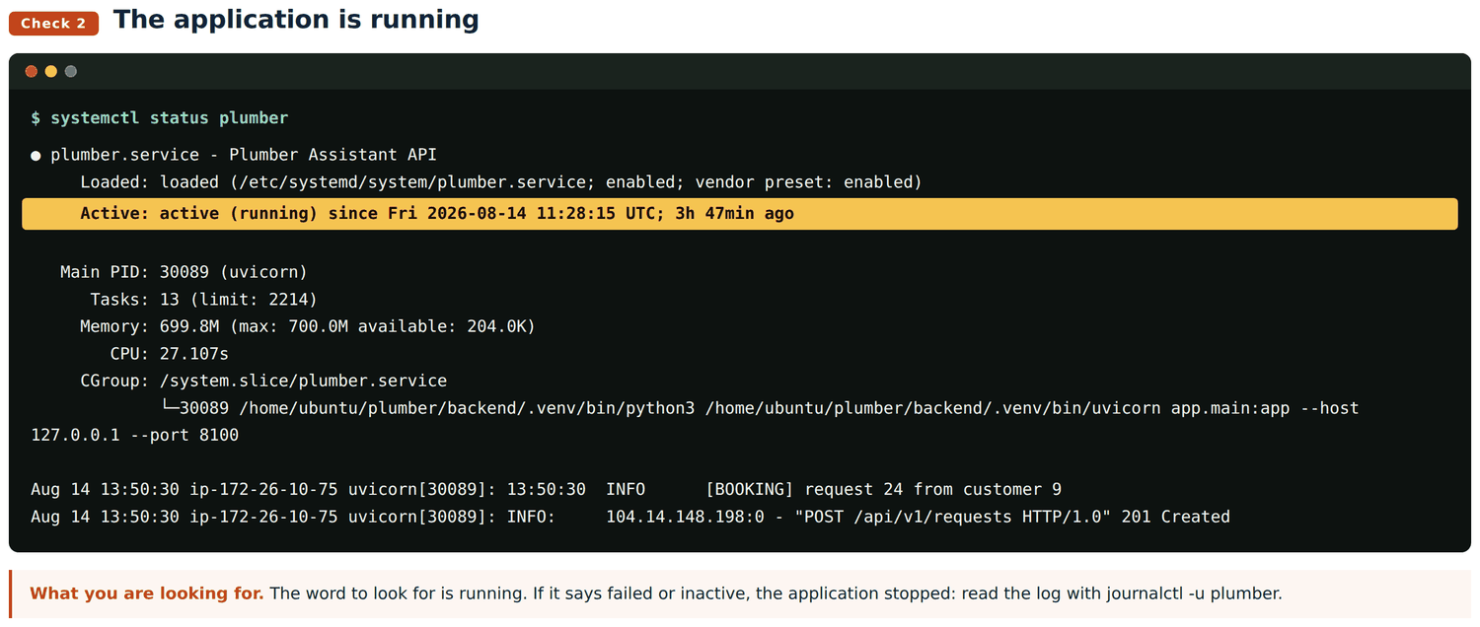Click the systemctl status plumber command line

coord(159,118)
